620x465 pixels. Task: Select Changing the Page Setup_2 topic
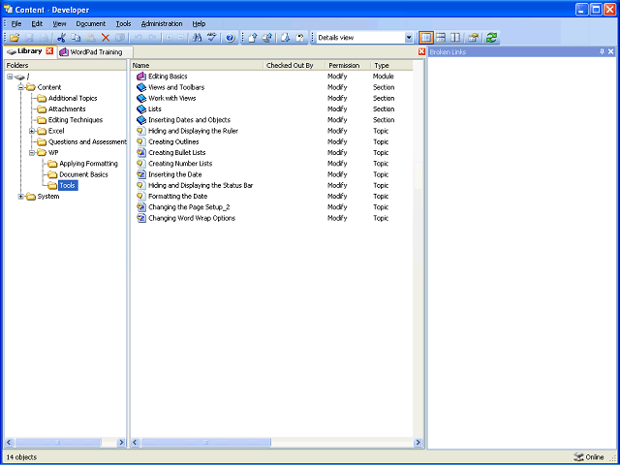pyautogui.click(x=189, y=207)
